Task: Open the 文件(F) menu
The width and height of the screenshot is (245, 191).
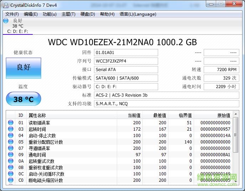Action: coord(12,14)
